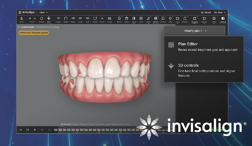The height and width of the screenshot is (146, 252).
Task: Expand the Modify plan 1 dropdown
Action: pyautogui.click(x=195, y=31)
